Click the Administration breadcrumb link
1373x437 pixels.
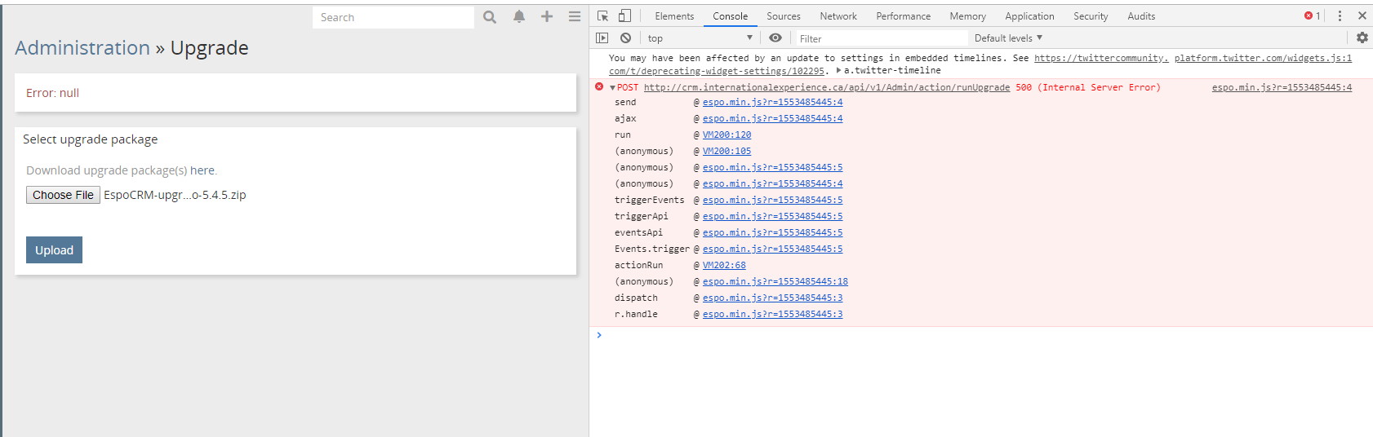click(x=82, y=48)
